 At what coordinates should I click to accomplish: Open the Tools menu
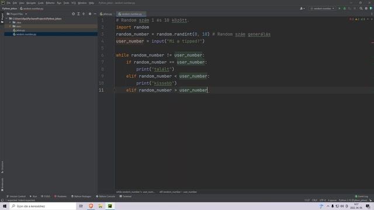[66, 3]
